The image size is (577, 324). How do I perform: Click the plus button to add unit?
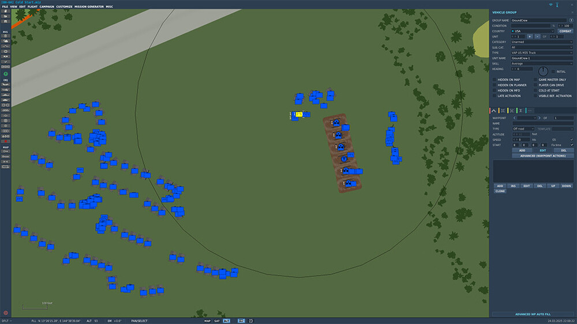coord(530,36)
